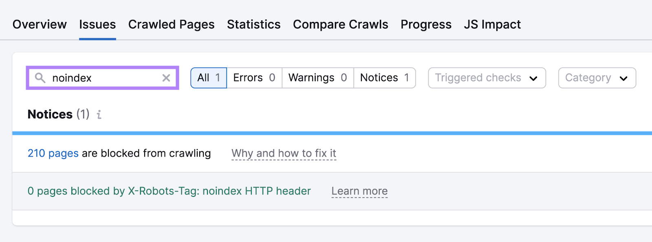Select the All issues filter

[x=208, y=77]
